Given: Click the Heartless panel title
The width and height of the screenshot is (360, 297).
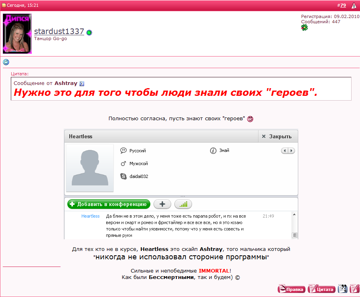Looking at the screenshot, I should [81, 136].
